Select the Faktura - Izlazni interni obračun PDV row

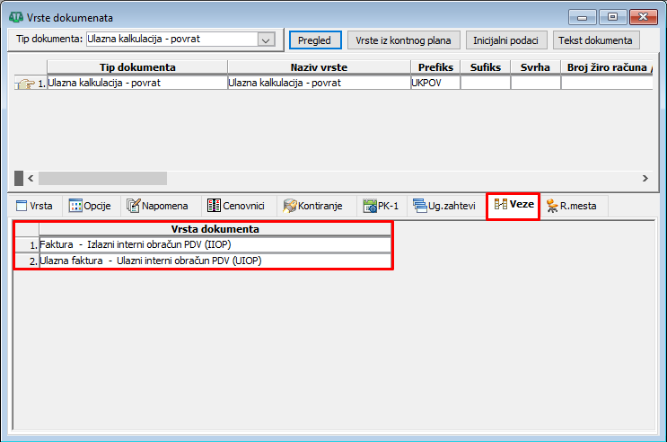215,244
